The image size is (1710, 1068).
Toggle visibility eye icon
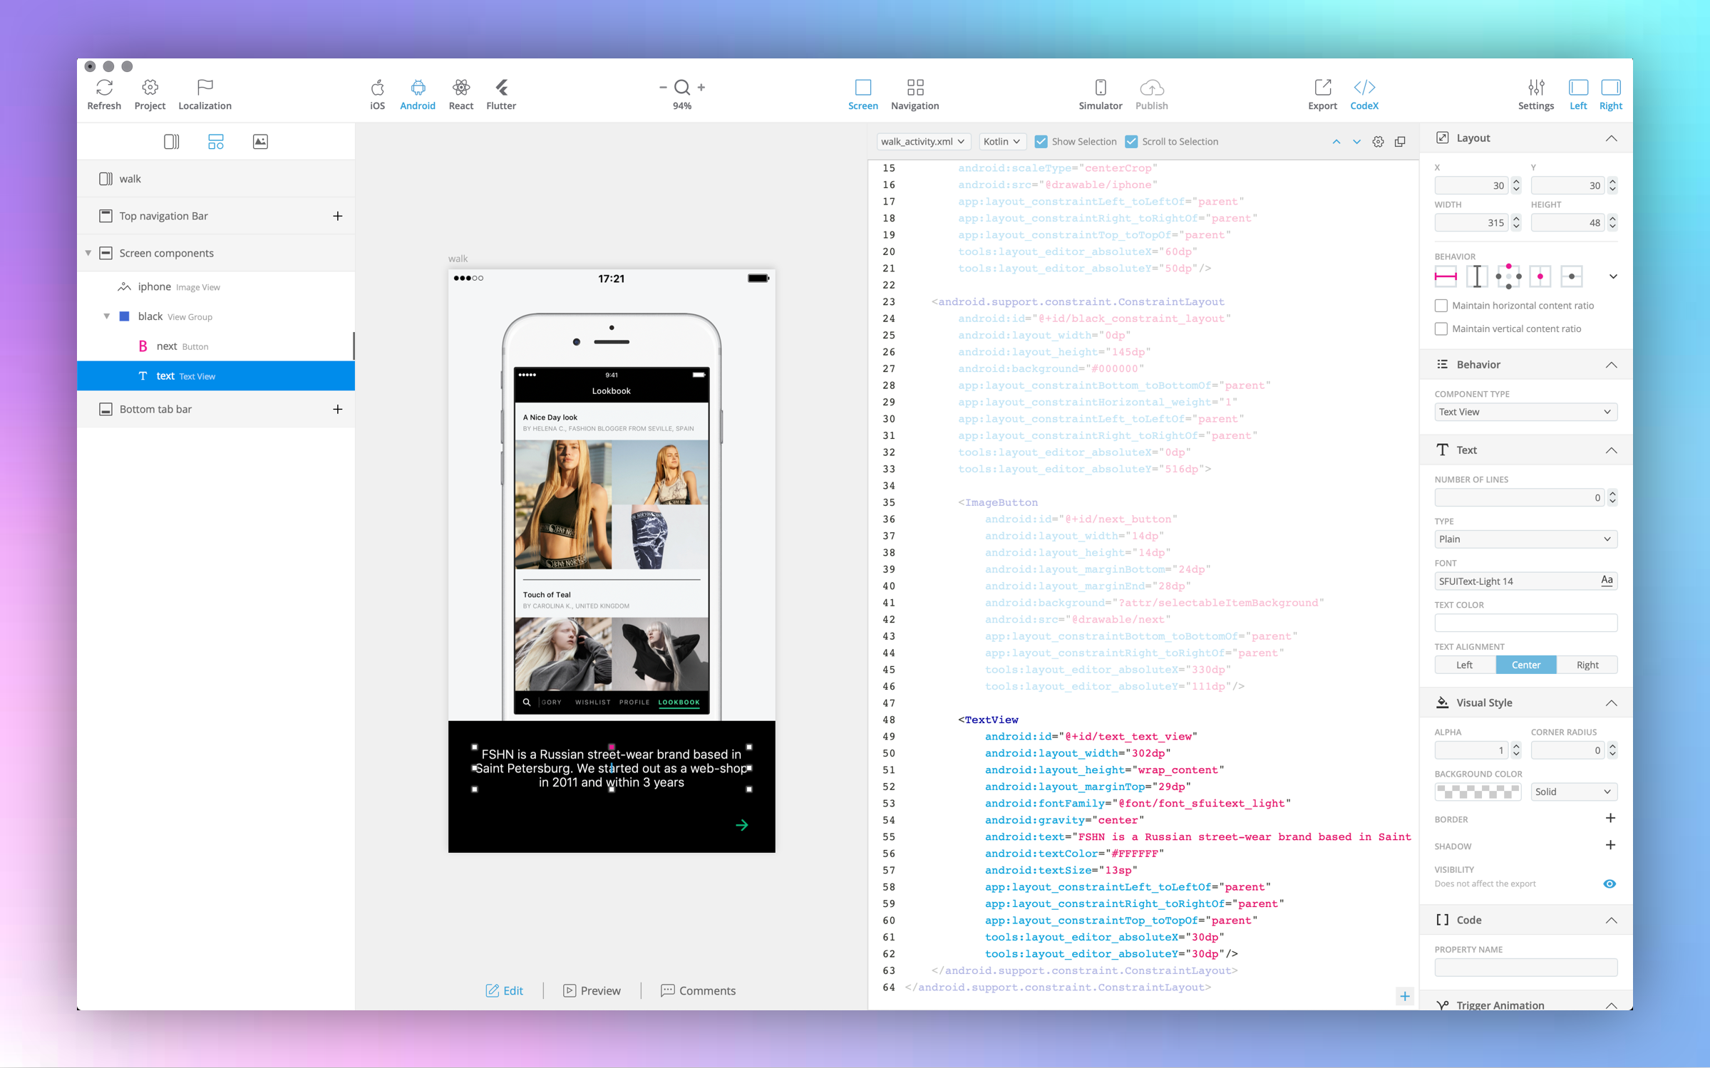click(1609, 883)
